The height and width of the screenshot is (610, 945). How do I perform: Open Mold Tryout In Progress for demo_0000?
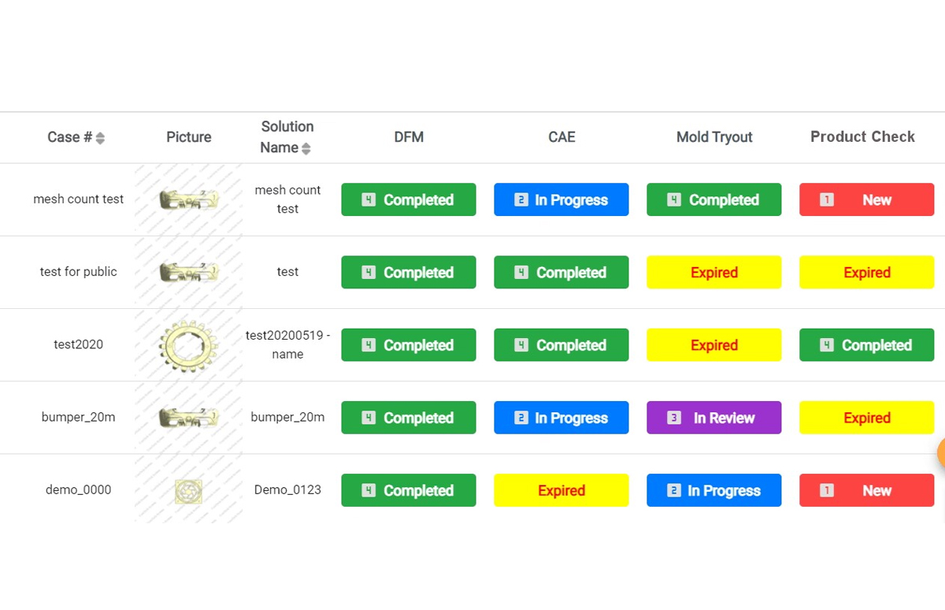714,490
